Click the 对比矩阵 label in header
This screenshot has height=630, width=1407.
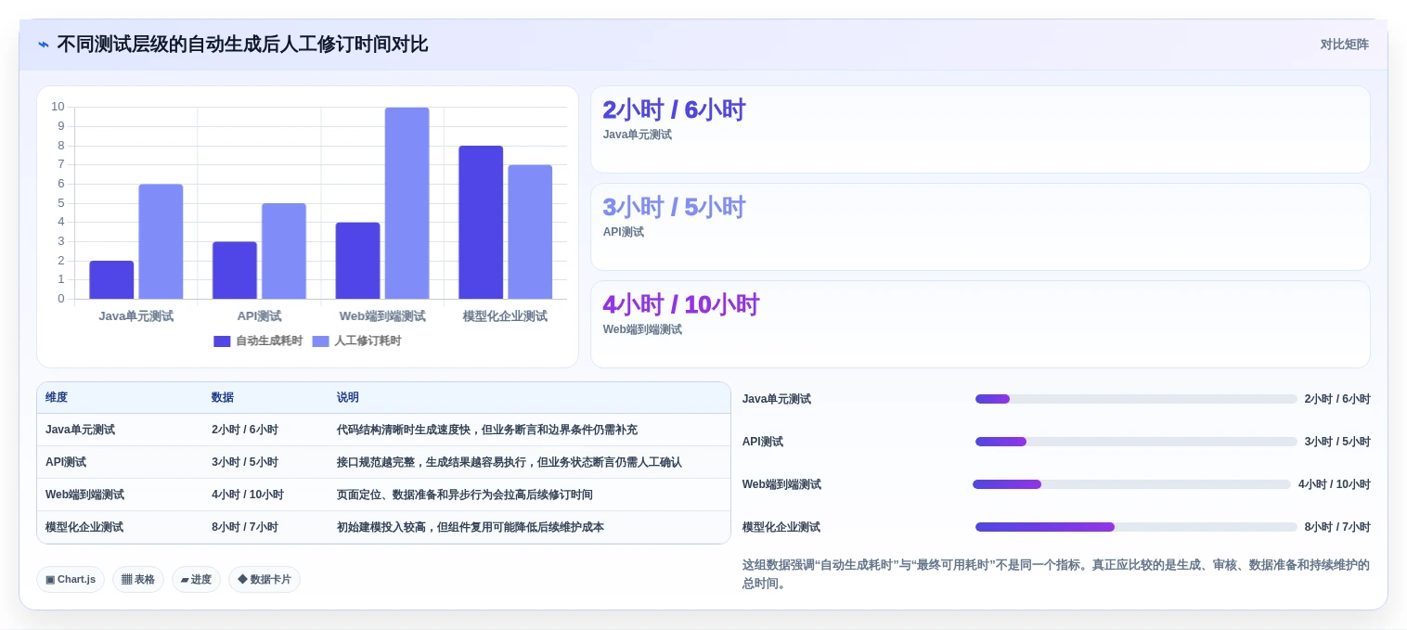click(1344, 44)
